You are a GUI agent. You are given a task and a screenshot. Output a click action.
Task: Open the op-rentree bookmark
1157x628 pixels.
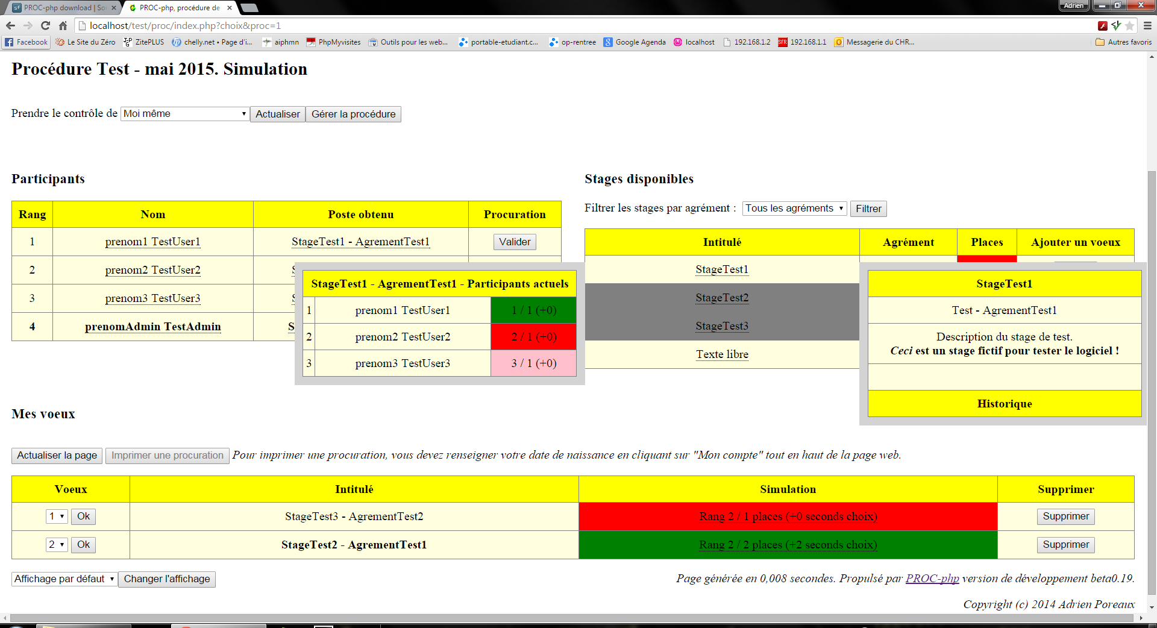572,42
